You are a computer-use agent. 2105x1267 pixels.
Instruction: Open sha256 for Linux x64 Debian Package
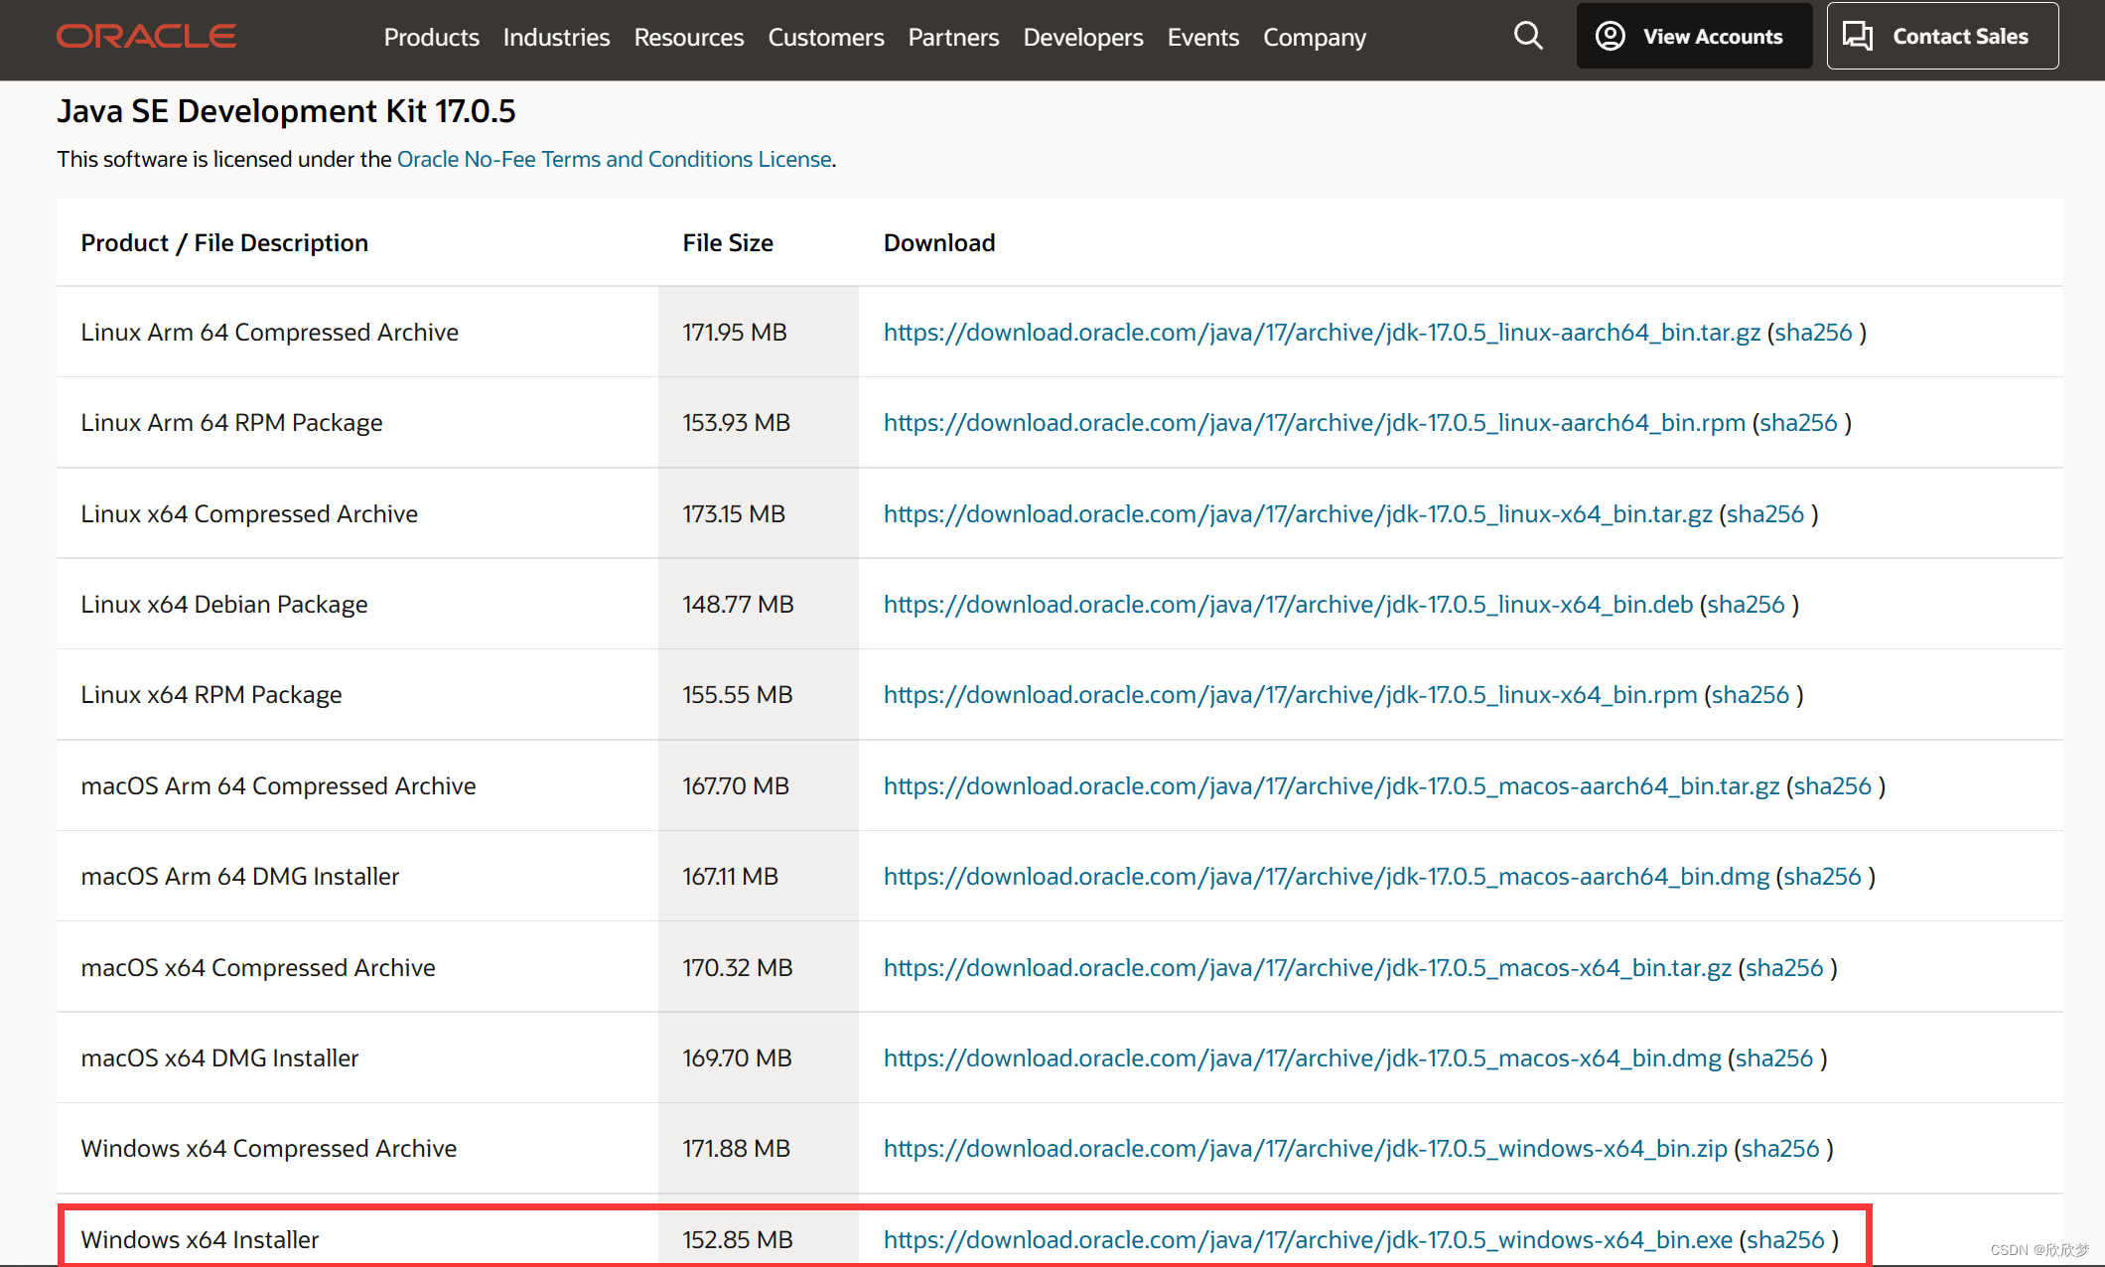pyautogui.click(x=1746, y=605)
